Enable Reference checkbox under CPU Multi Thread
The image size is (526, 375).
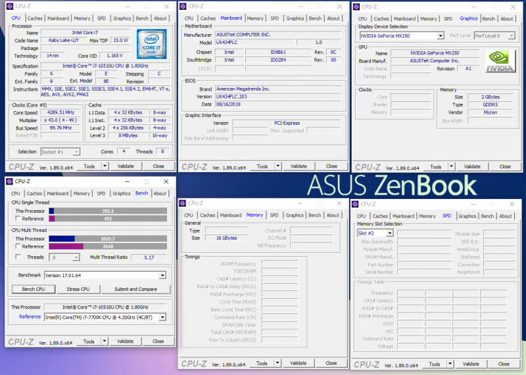click(x=18, y=246)
